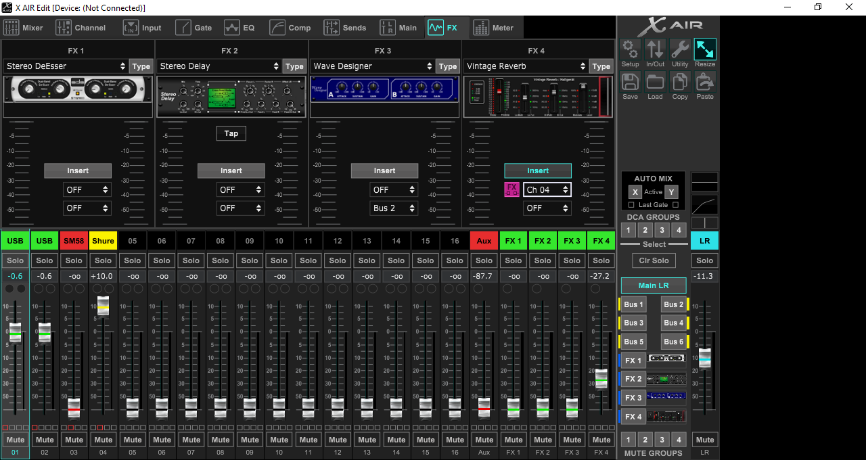Screen dimensions: 866x460
Task: Click the LR main fader handle
Action: coord(705,358)
